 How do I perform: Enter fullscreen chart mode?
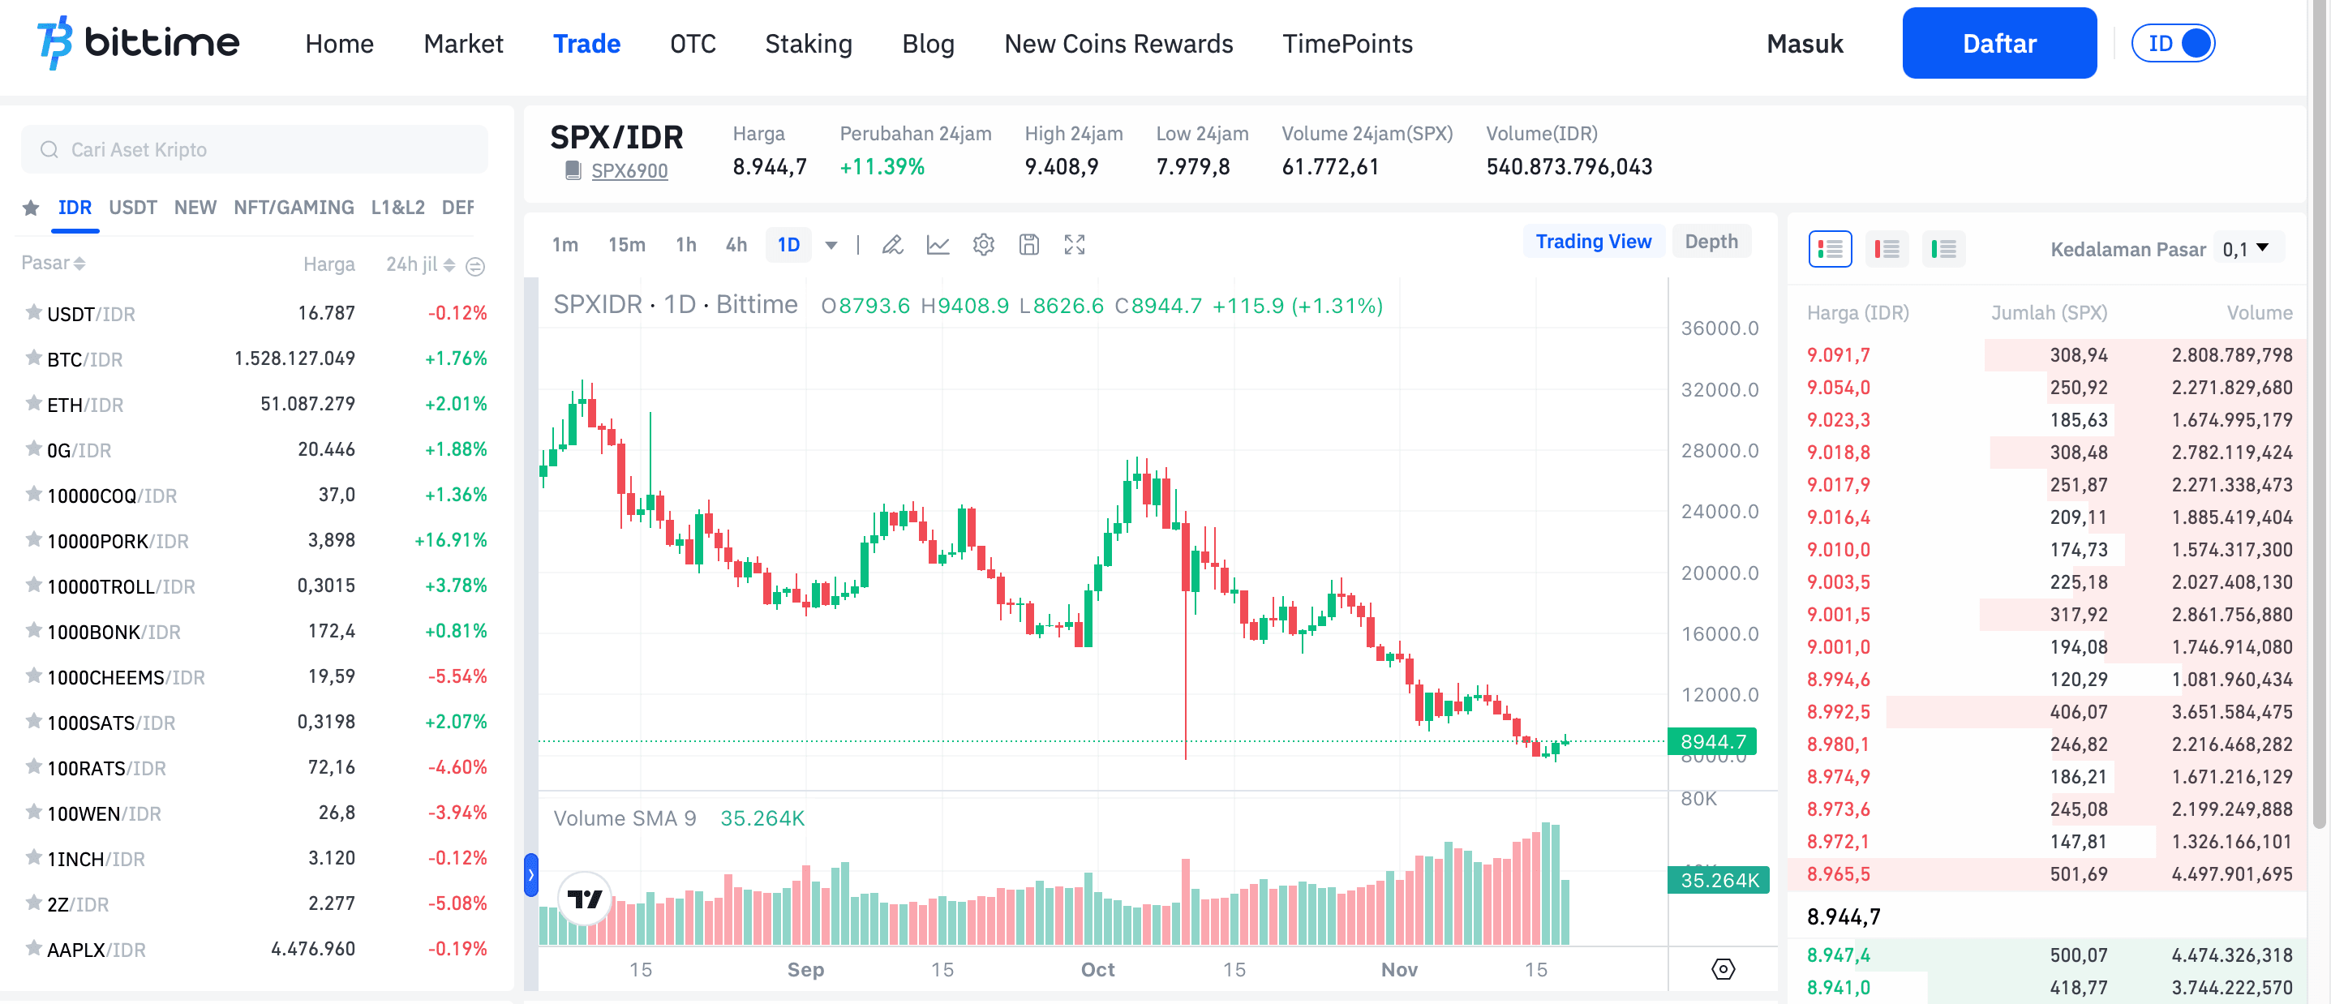[1075, 244]
